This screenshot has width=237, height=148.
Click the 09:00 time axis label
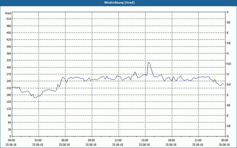92,140
